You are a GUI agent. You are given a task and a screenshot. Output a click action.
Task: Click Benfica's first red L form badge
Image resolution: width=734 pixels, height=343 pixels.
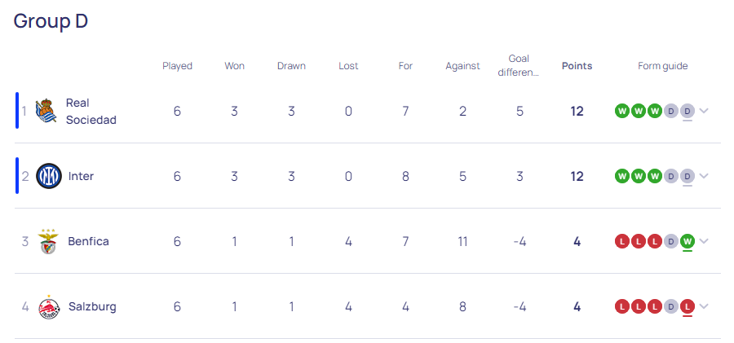(x=622, y=241)
